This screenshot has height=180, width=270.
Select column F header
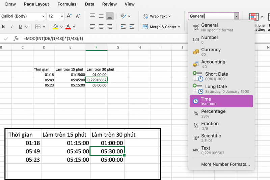96,47
